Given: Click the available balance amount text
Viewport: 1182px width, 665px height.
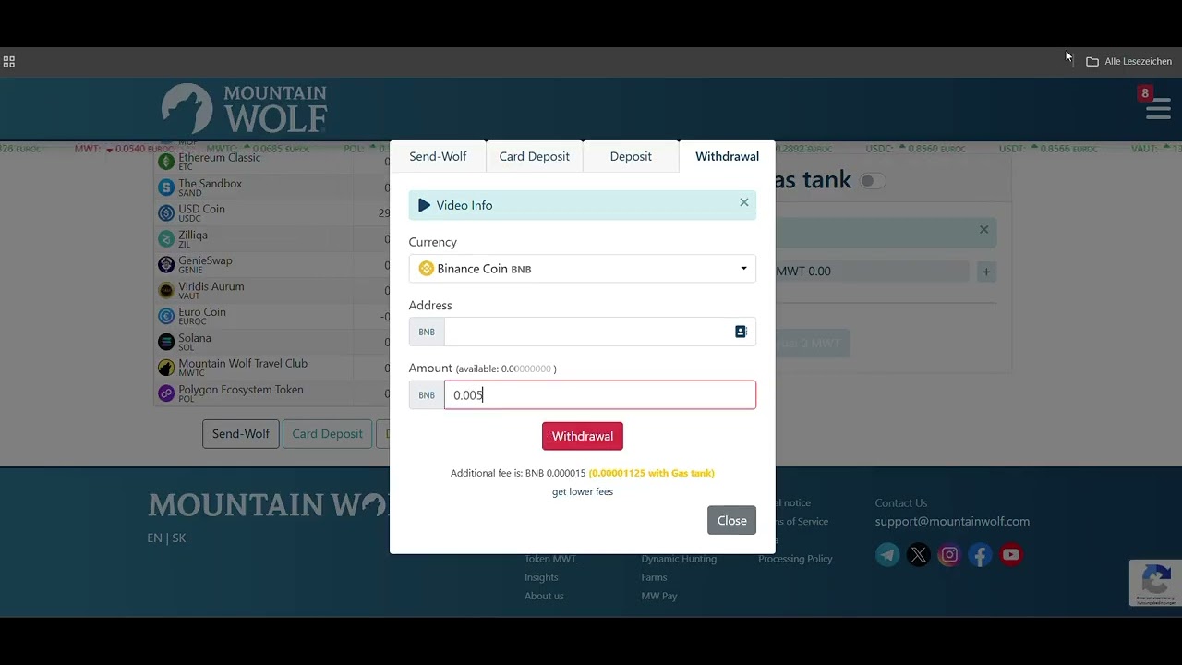Looking at the screenshot, I should (x=506, y=369).
